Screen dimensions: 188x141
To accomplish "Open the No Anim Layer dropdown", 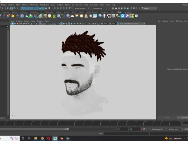I will 174,129.
